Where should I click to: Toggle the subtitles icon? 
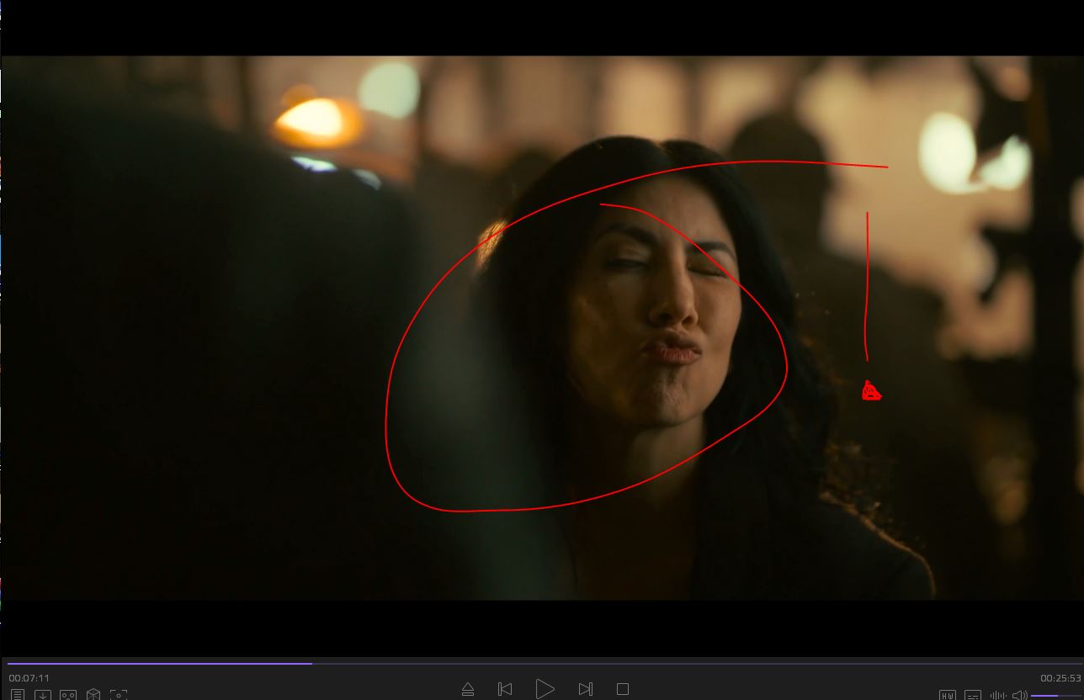973,695
